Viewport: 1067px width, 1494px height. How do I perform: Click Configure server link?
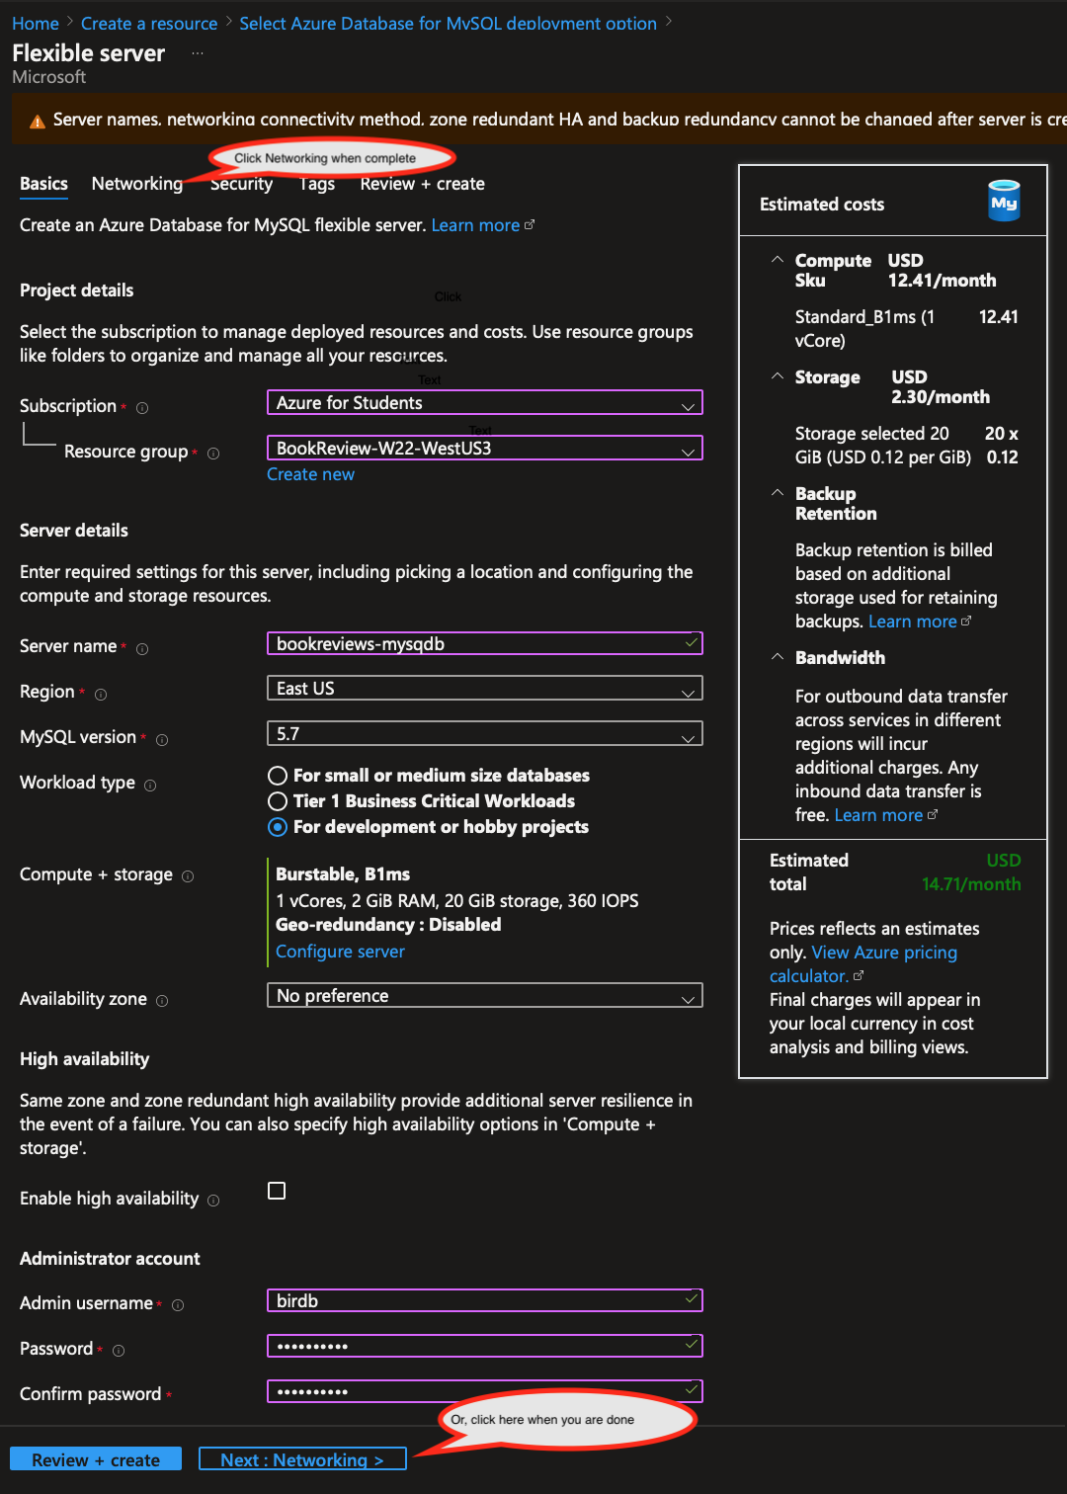click(340, 952)
